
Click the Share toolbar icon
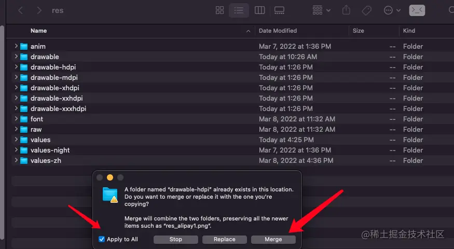(346, 10)
